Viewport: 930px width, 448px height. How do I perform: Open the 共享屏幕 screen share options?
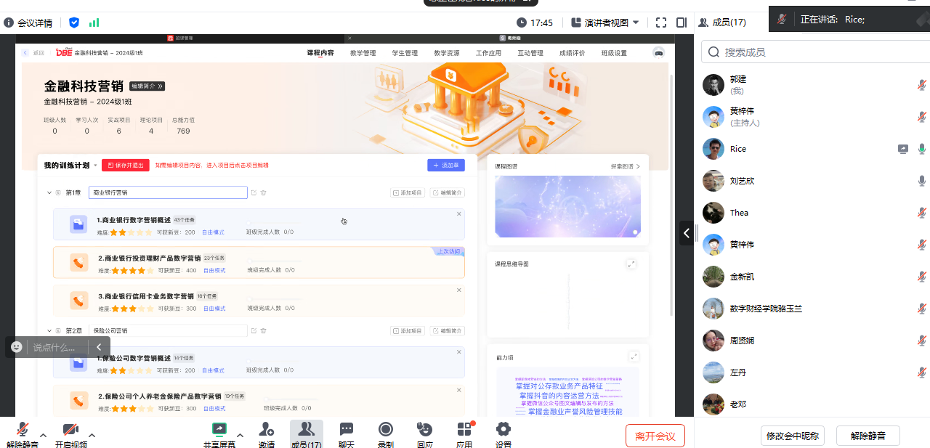219,430
